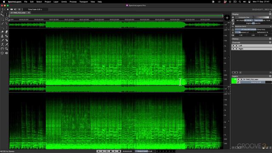Select the Amplify tool next to Eraser
This screenshot has width=272, height=153.
[x=6, y=32]
